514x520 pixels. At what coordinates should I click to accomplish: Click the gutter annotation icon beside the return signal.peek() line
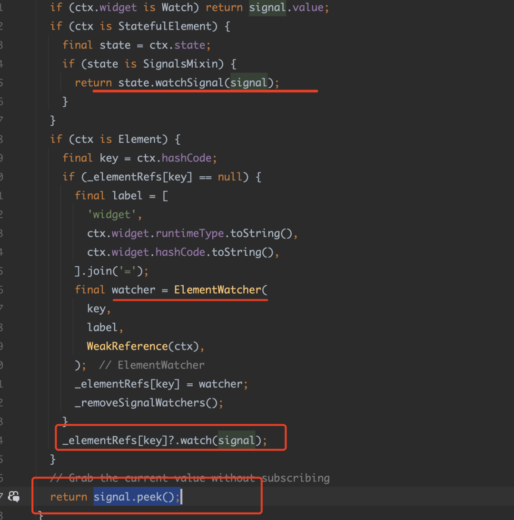[14, 497]
